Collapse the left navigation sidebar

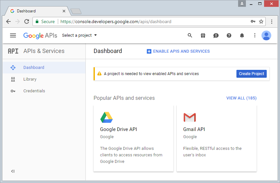[x=13, y=171]
